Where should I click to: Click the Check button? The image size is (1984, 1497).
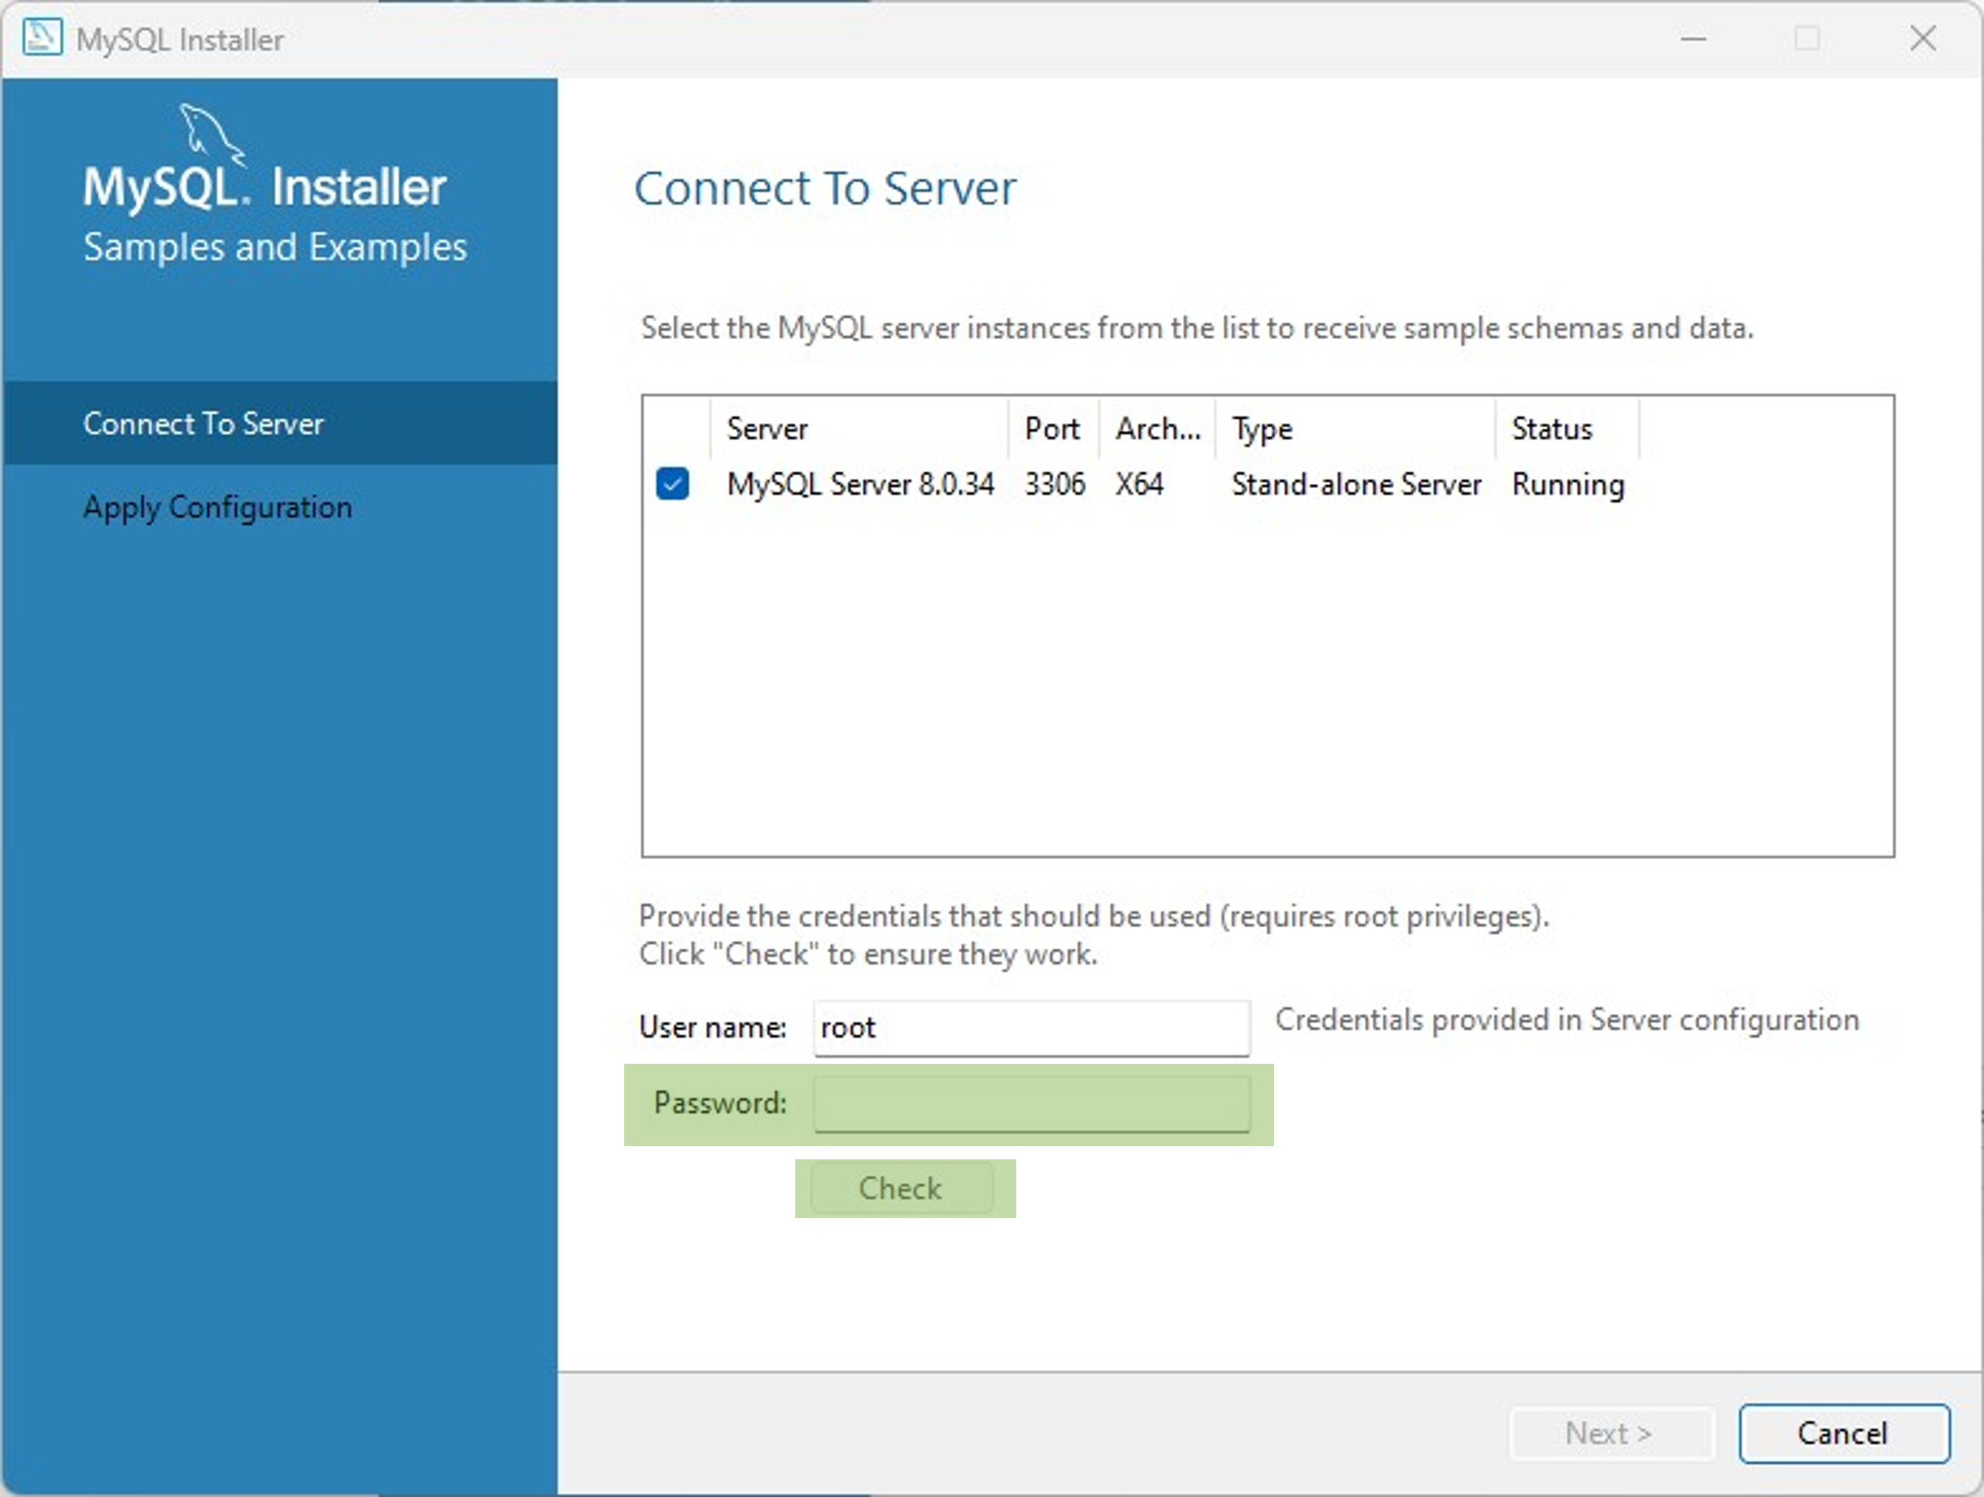902,1189
